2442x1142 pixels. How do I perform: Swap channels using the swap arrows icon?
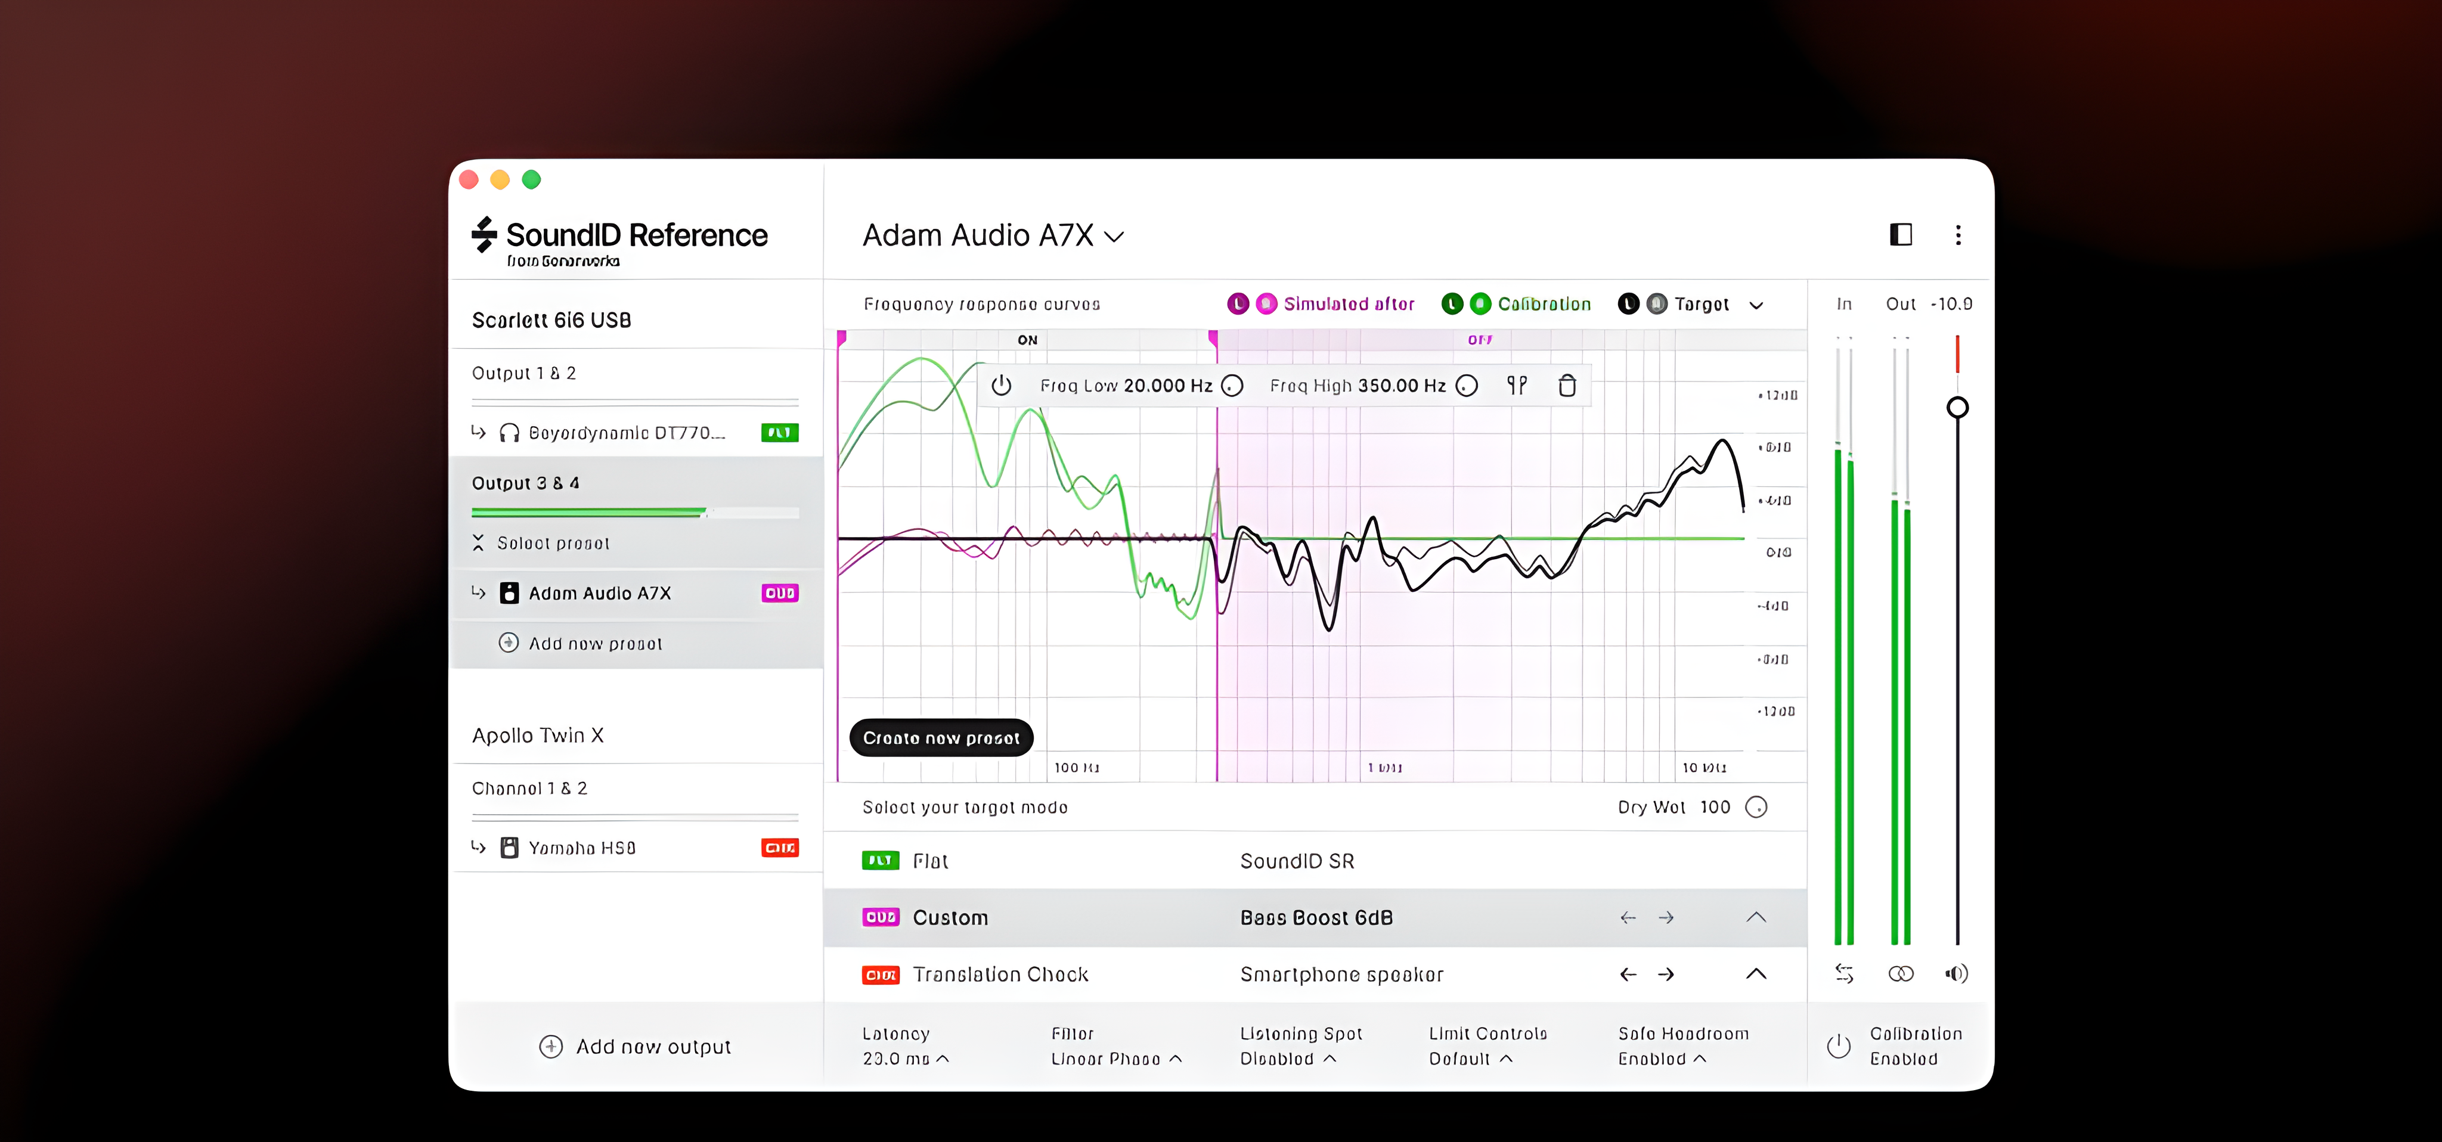[x=1844, y=973]
